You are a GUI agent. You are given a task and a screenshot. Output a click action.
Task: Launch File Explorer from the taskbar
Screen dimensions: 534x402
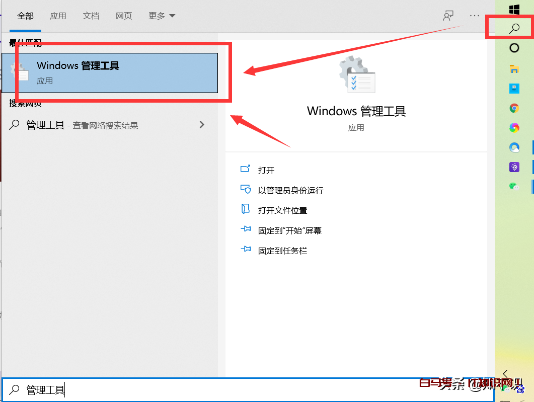pyautogui.click(x=514, y=69)
